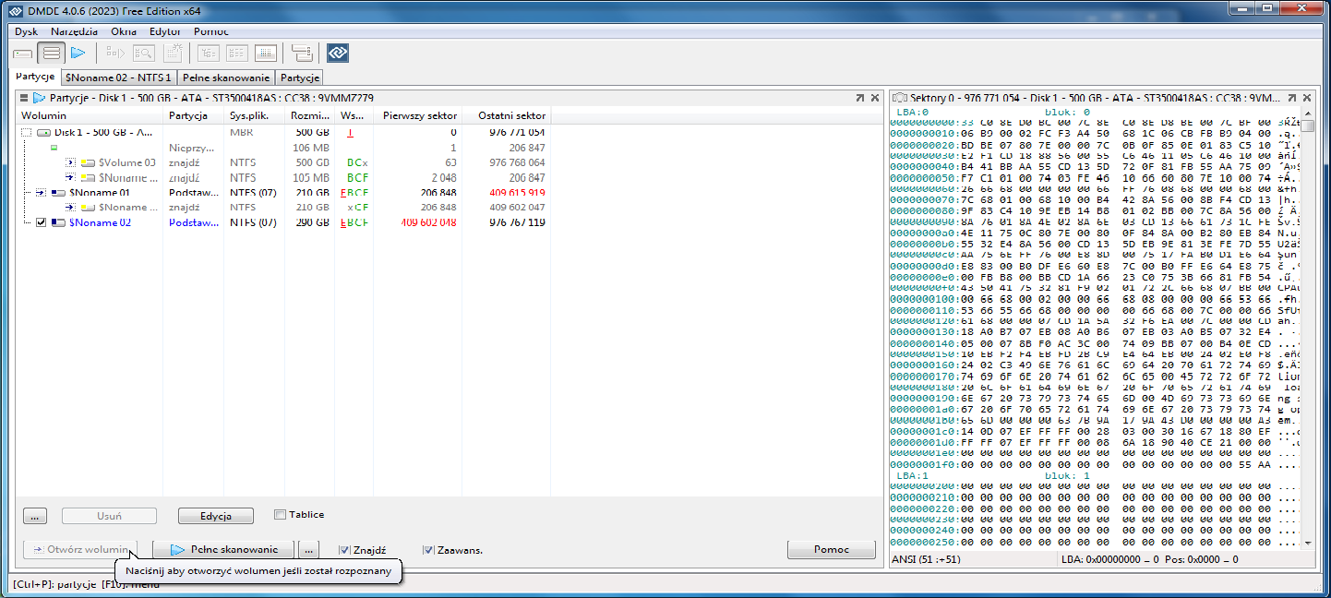
Task: Toggle the $Volume 03 arrow marker box
Action: (x=70, y=162)
